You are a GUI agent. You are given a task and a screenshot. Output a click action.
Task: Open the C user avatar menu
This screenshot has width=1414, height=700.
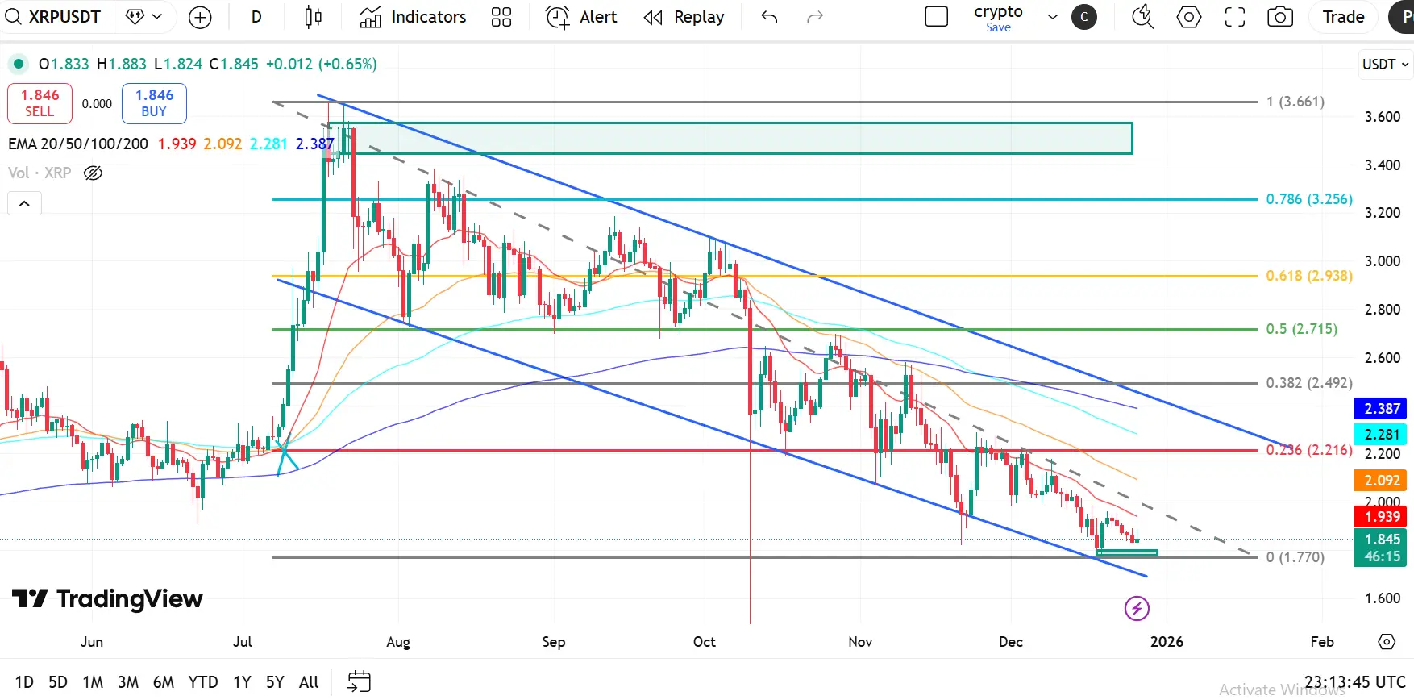[1083, 17]
